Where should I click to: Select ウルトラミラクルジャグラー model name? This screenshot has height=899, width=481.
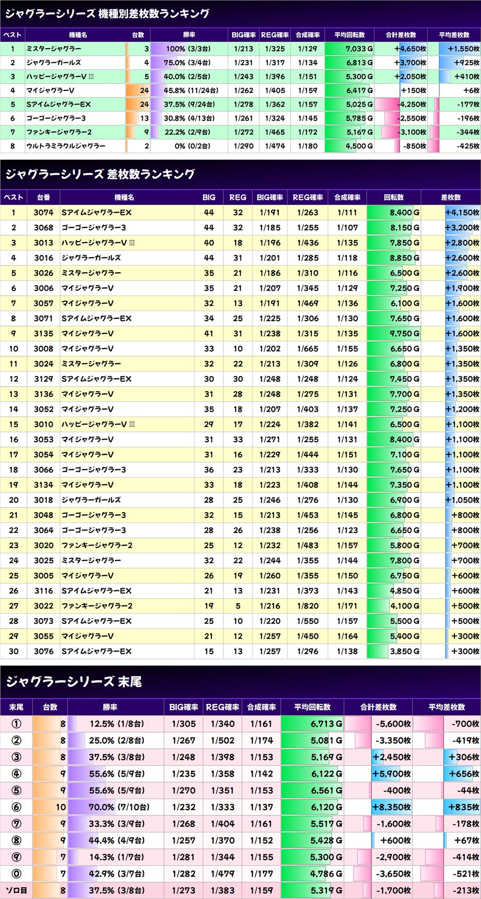65,146
